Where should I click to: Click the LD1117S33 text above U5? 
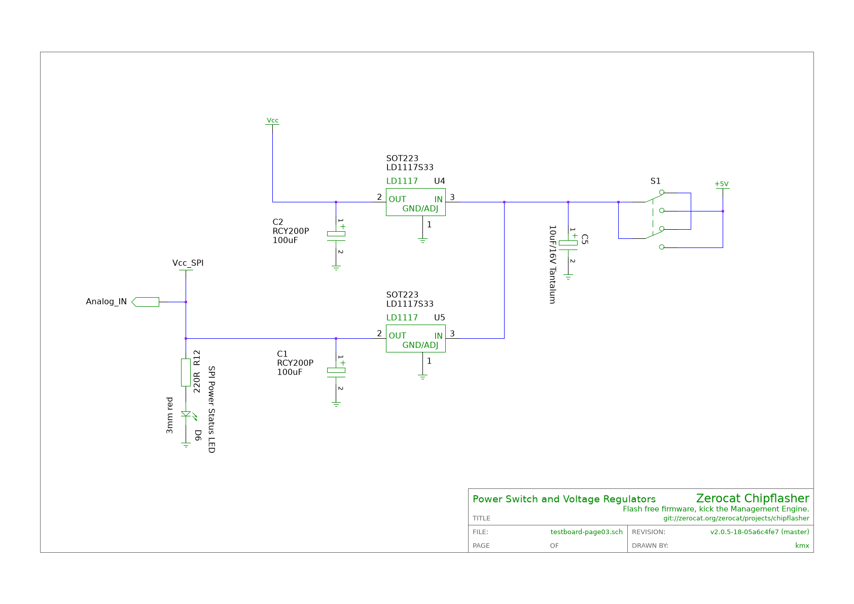coord(410,304)
